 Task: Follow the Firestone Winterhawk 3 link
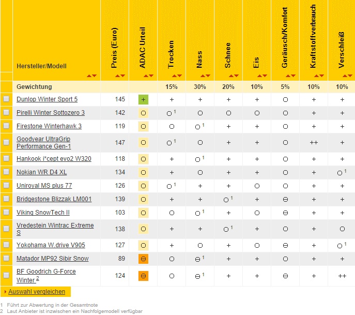click(49, 126)
